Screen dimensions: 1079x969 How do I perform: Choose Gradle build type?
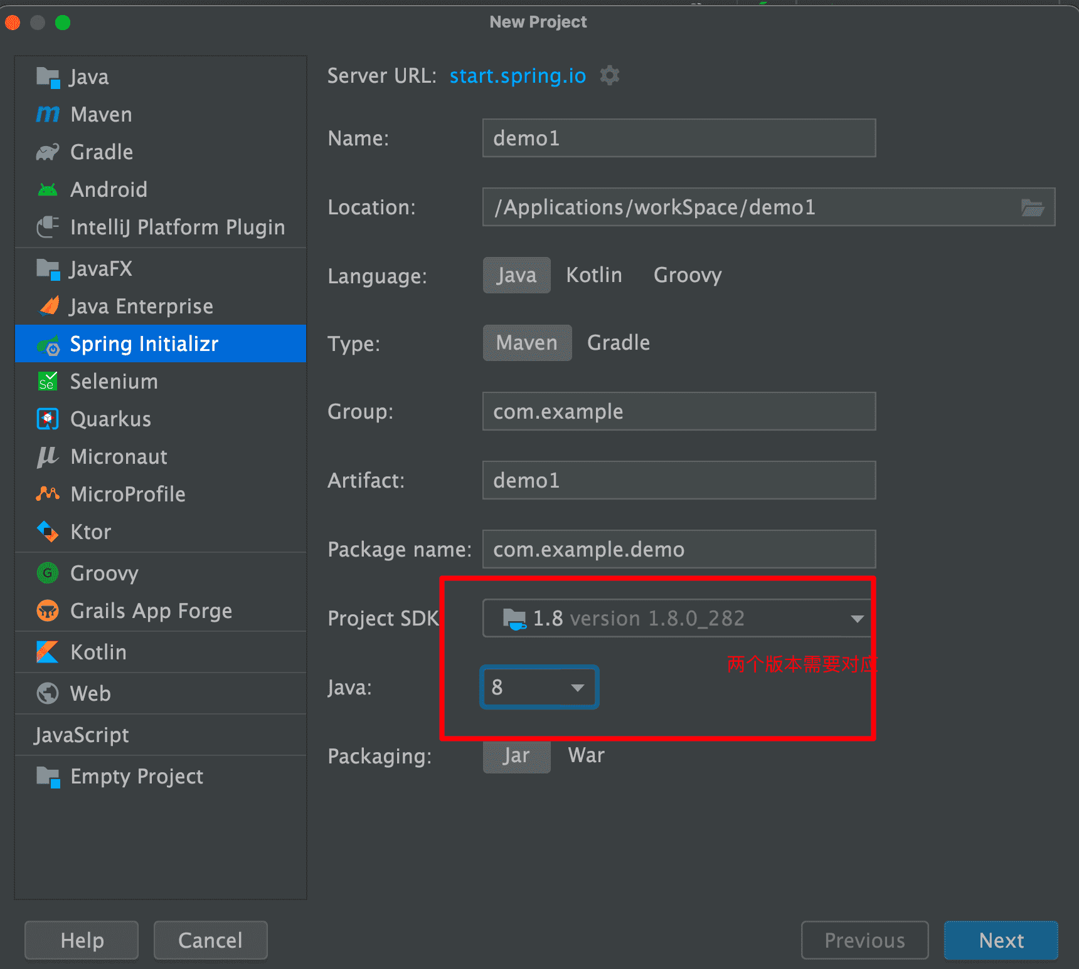tap(619, 343)
